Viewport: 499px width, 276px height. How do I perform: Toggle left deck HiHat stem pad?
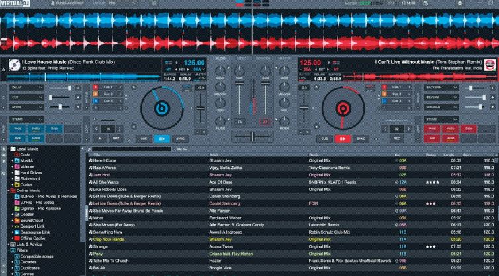pyautogui.click(x=36, y=139)
